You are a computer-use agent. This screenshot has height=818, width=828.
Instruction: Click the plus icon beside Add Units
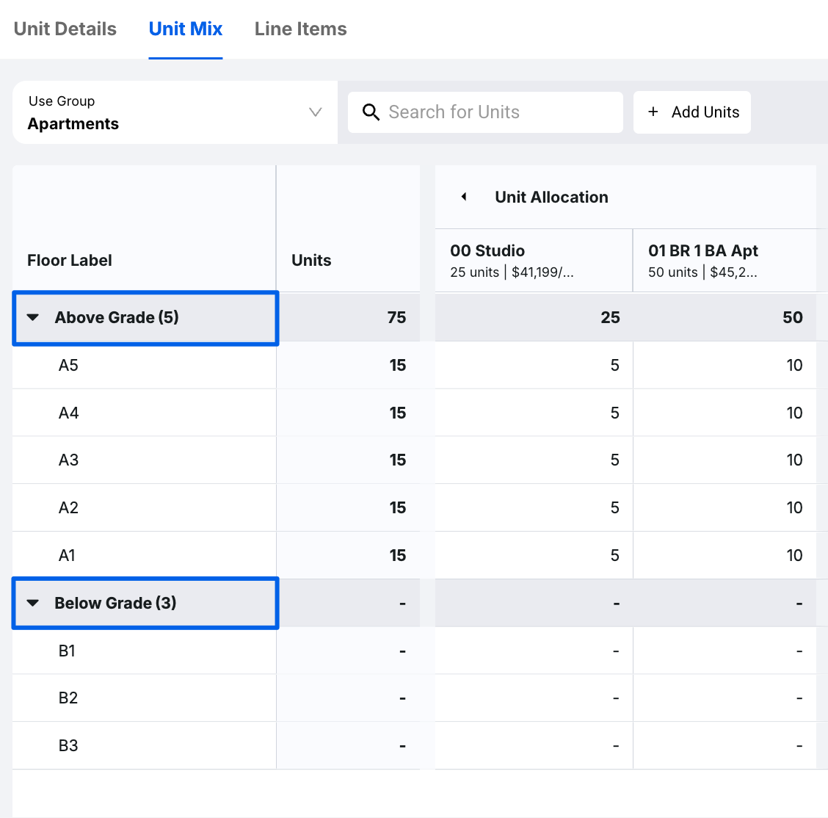point(653,112)
